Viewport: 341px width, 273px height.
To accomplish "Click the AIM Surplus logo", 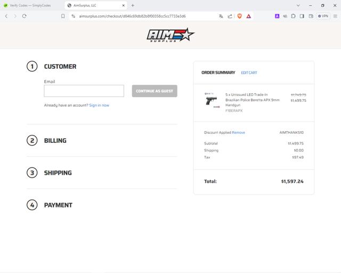I will 170,35.
